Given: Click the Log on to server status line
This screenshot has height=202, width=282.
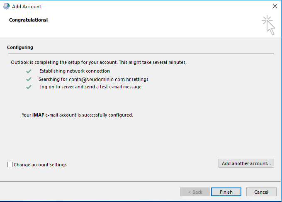Looking at the screenshot, I should (90, 87).
